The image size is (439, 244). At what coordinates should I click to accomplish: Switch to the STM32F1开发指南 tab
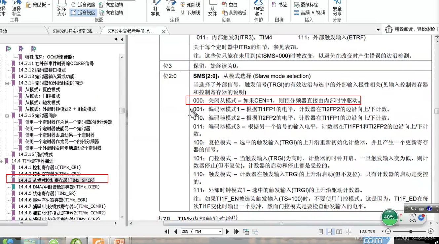(x=75, y=31)
